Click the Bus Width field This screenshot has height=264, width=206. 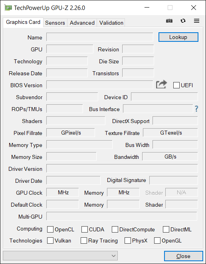[x=175, y=145]
